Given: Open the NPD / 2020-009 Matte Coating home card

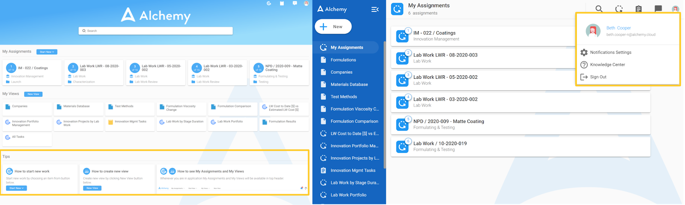Looking at the screenshot, I should click(279, 73).
